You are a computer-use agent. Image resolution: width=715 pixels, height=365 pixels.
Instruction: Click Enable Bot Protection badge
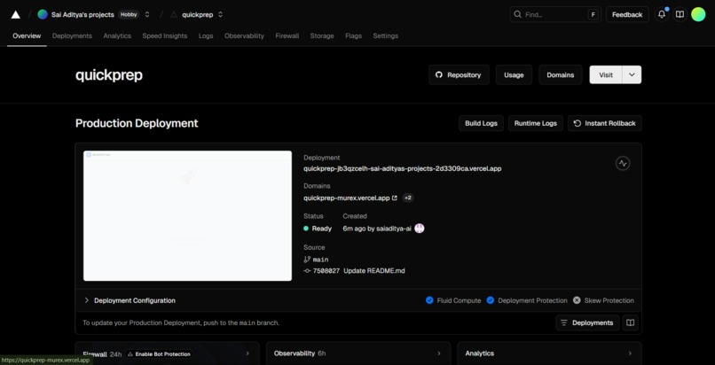click(159, 353)
